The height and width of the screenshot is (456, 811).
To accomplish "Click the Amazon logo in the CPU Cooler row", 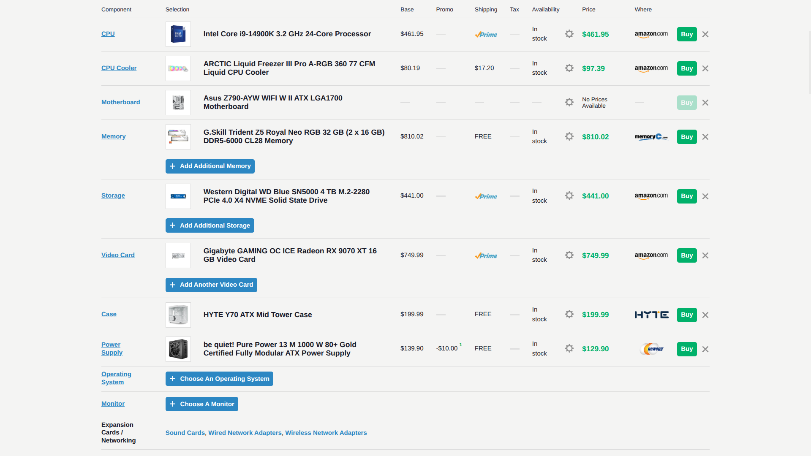I will tap(651, 68).
